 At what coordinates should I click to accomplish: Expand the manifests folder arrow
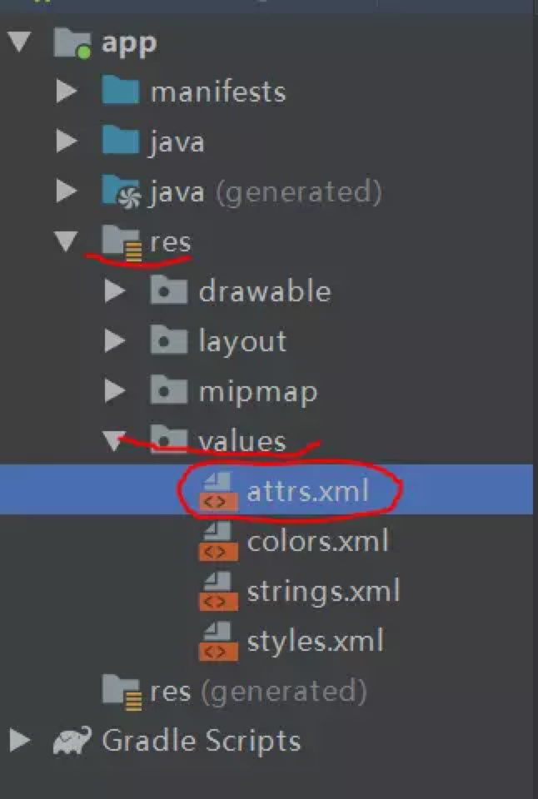point(67,92)
